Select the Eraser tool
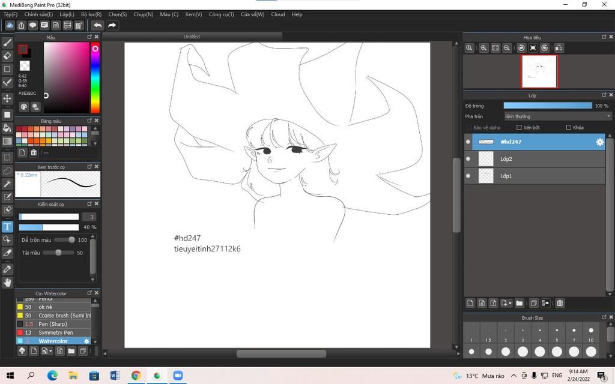Viewport: 615px width, 384px height. [x=7, y=56]
